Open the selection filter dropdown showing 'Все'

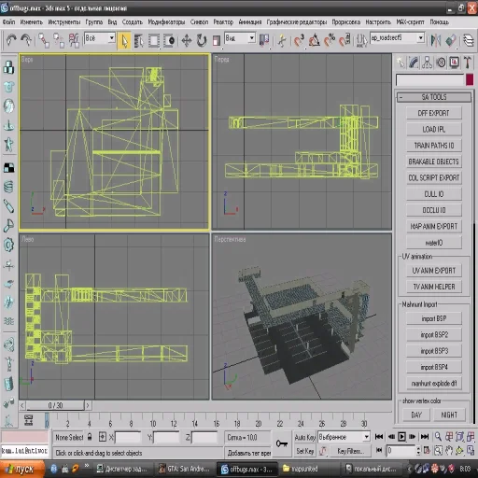pos(100,38)
